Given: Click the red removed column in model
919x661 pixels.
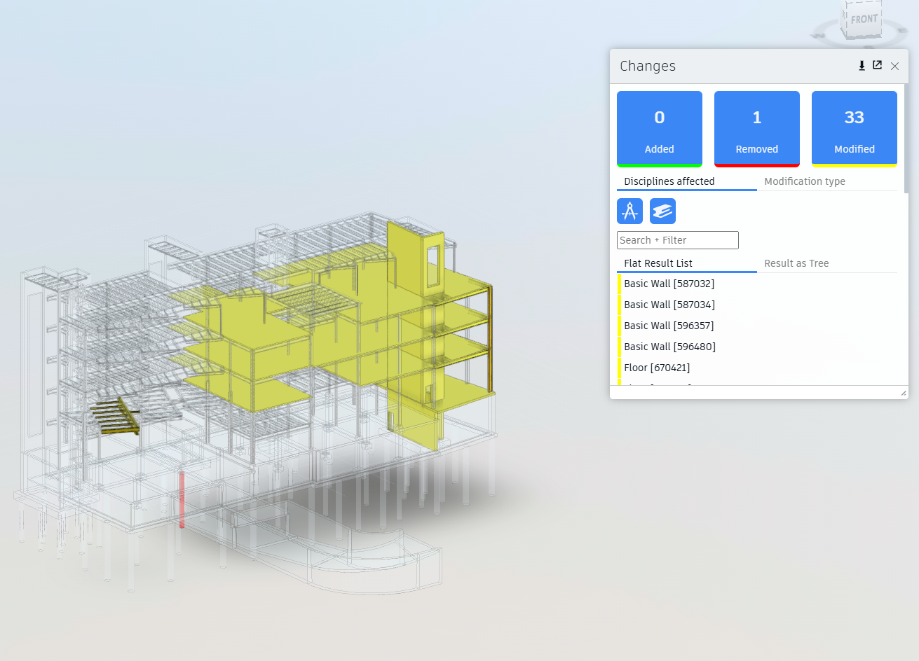Looking at the screenshot, I should coord(182,499).
